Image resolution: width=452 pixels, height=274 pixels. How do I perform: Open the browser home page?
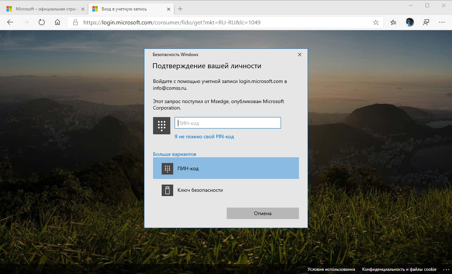(x=58, y=22)
